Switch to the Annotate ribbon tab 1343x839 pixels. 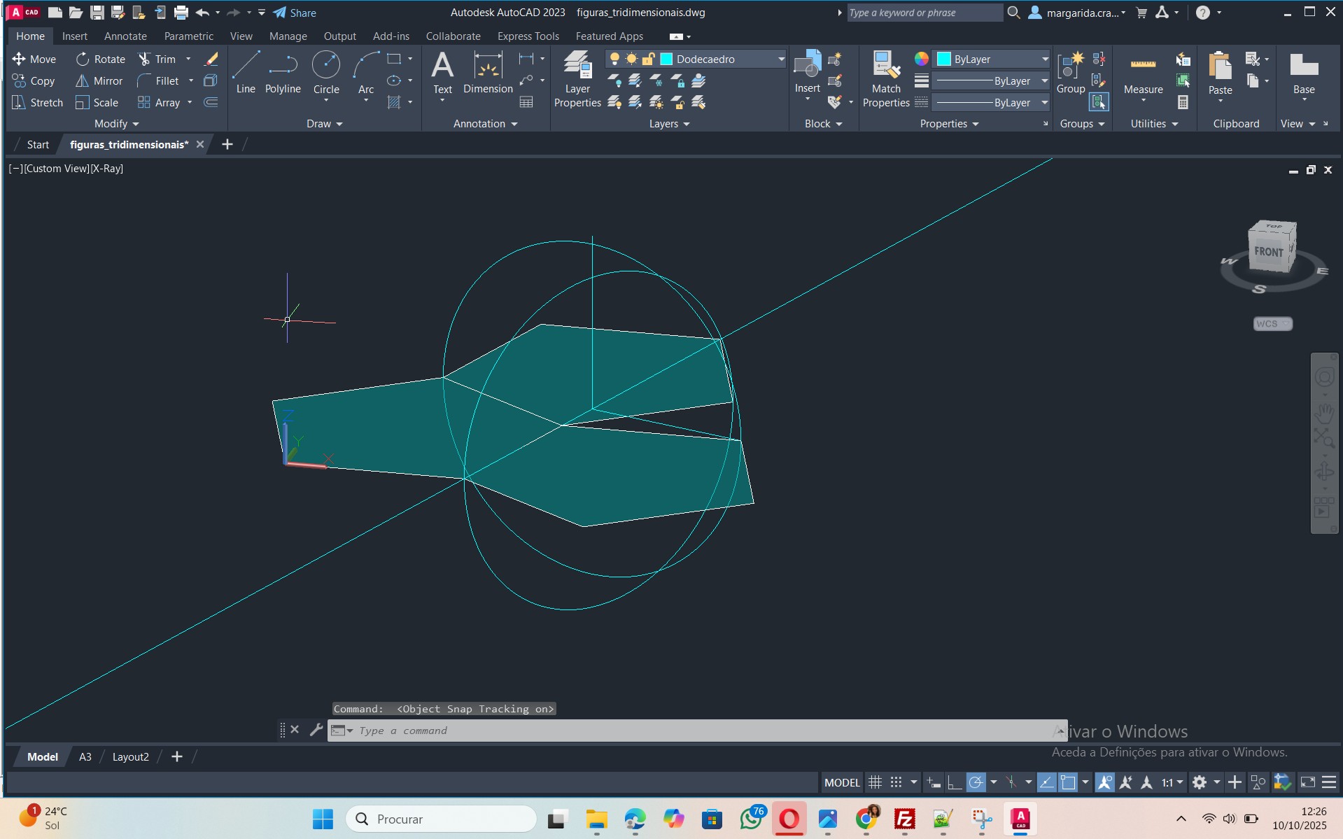[x=125, y=36]
